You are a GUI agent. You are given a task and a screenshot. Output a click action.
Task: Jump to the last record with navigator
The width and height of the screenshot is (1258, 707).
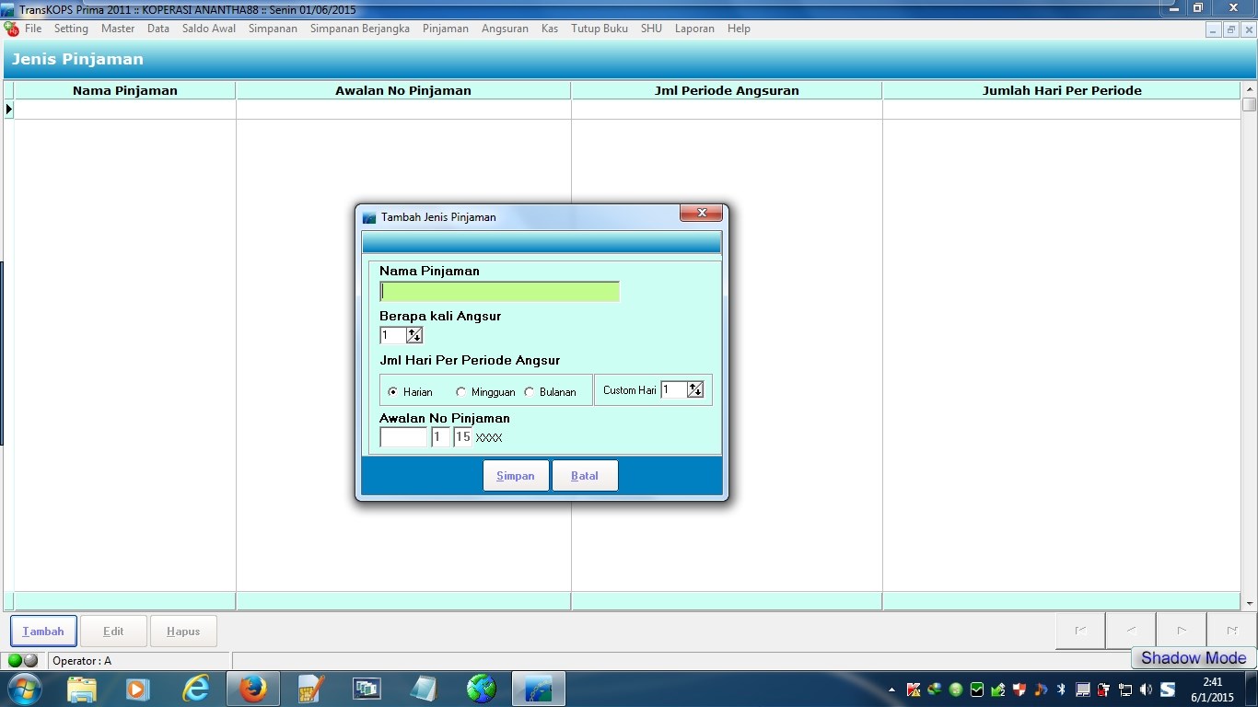click(x=1232, y=631)
